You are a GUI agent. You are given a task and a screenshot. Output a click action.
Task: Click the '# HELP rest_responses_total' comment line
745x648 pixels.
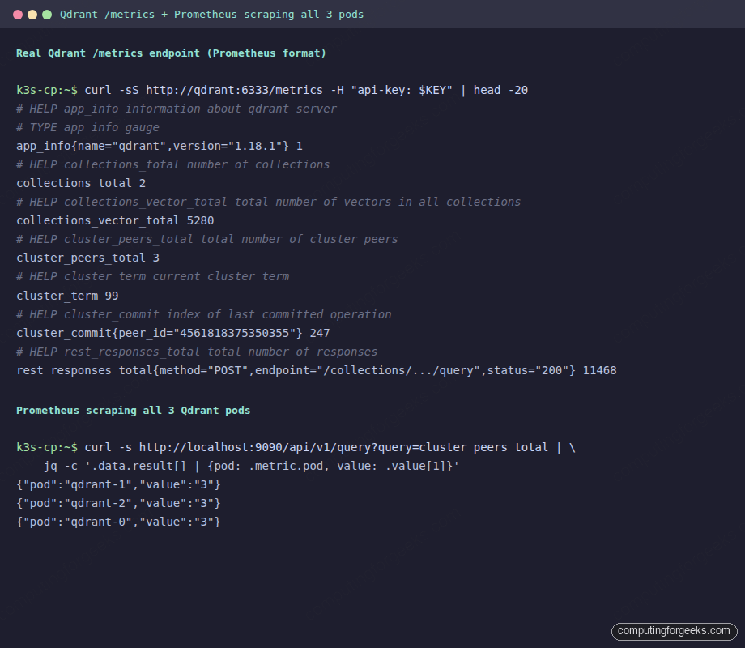(x=197, y=352)
